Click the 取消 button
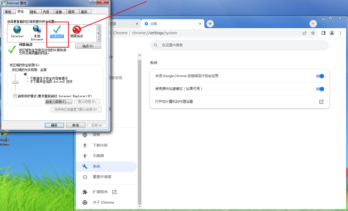The image size is (348, 211). tap(76, 125)
